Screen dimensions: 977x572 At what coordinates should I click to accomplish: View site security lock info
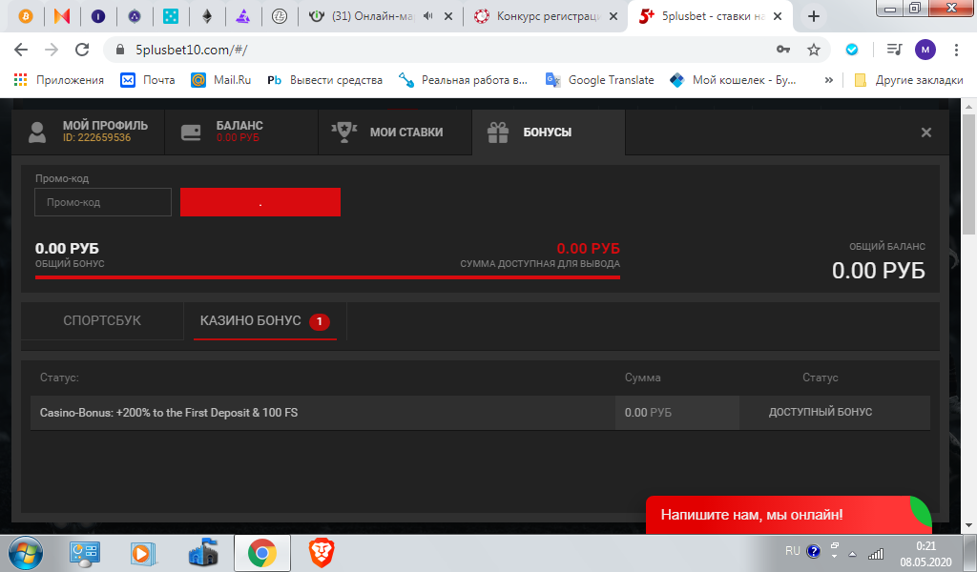(120, 50)
